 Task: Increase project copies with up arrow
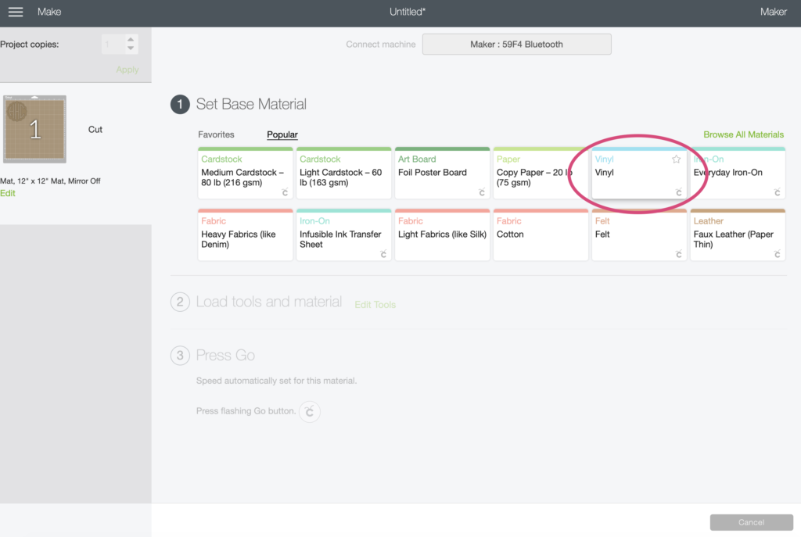131,39
